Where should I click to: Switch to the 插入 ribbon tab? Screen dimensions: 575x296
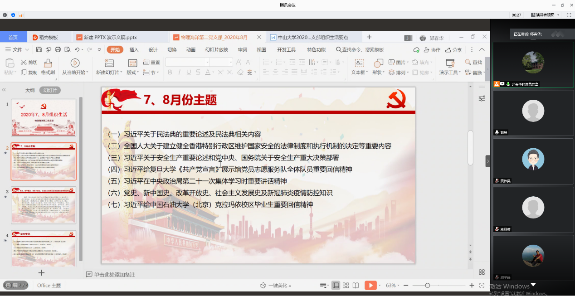pyautogui.click(x=134, y=50)
